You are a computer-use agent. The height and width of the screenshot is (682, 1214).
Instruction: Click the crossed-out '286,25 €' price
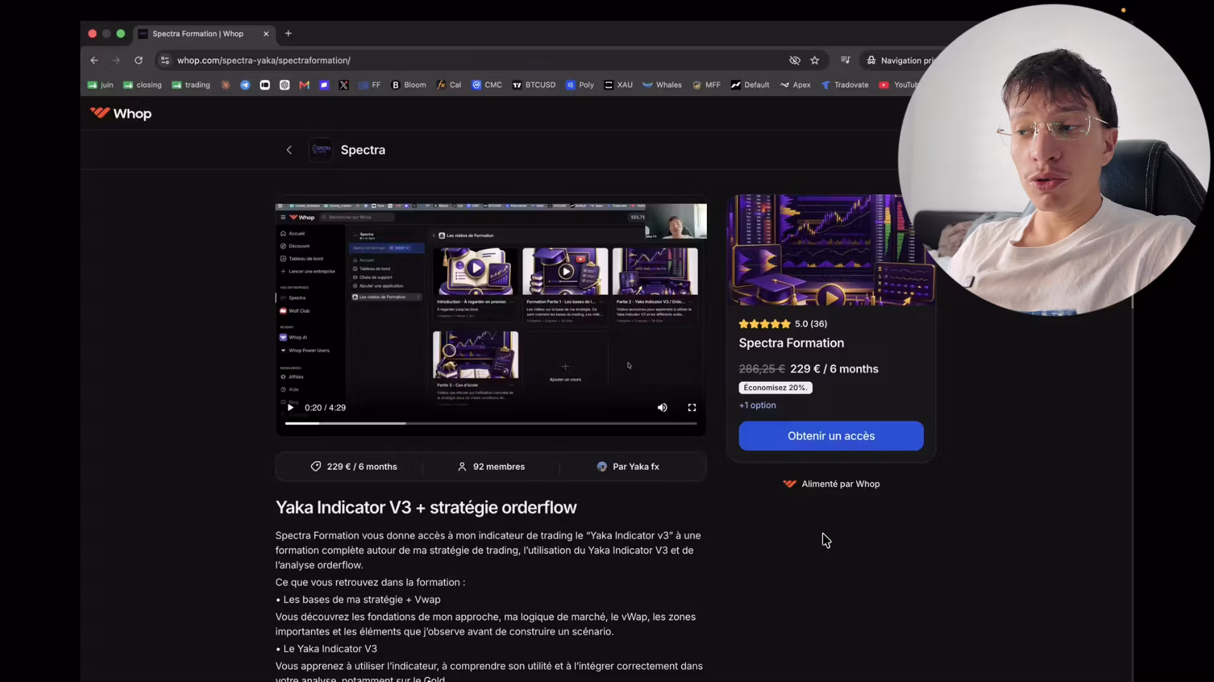coord(762,369)
